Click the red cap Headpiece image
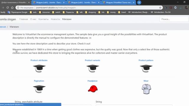189x106 pixels. point(93,89)
